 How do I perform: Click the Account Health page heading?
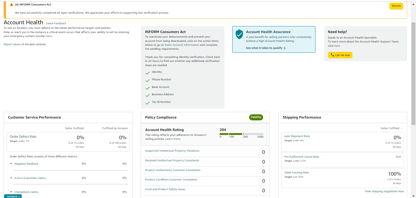(23, 22)
